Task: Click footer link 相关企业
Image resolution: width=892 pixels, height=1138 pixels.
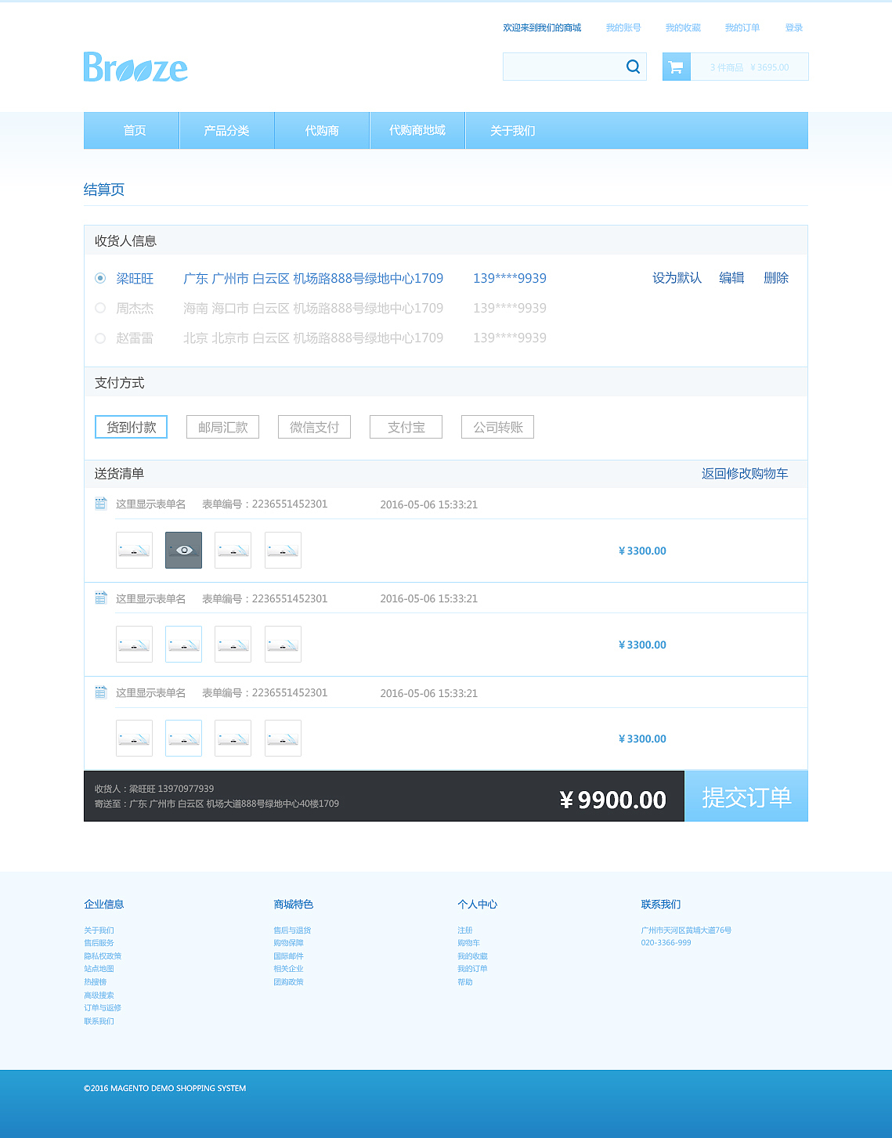Action: coord(288,969)
